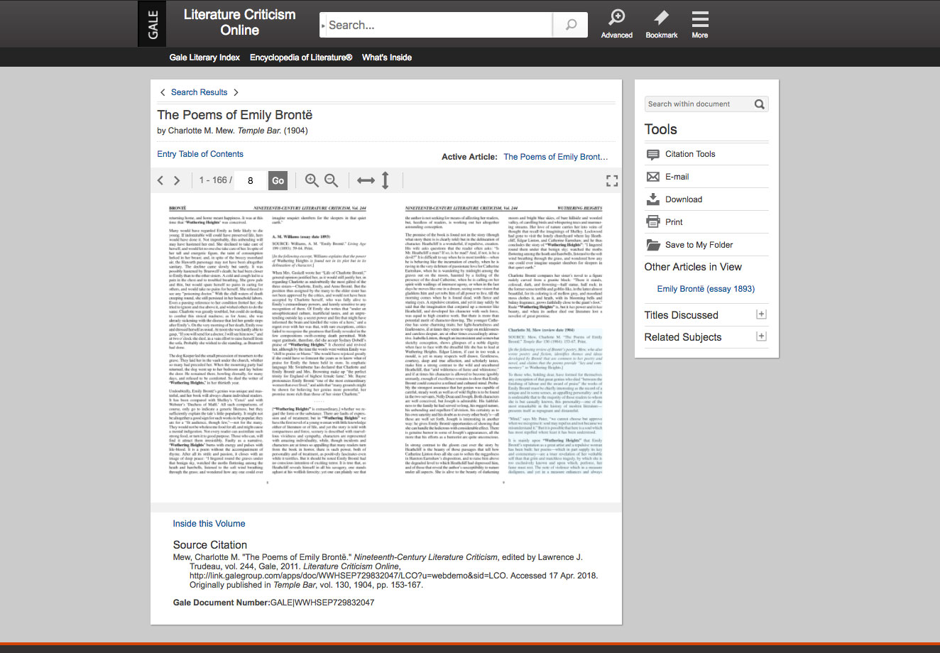Click the page number field

(x=251, y=180)
